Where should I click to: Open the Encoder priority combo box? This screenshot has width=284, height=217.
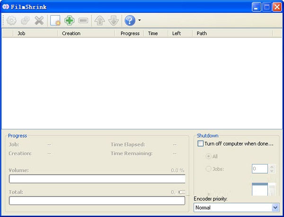coord(232,208)
